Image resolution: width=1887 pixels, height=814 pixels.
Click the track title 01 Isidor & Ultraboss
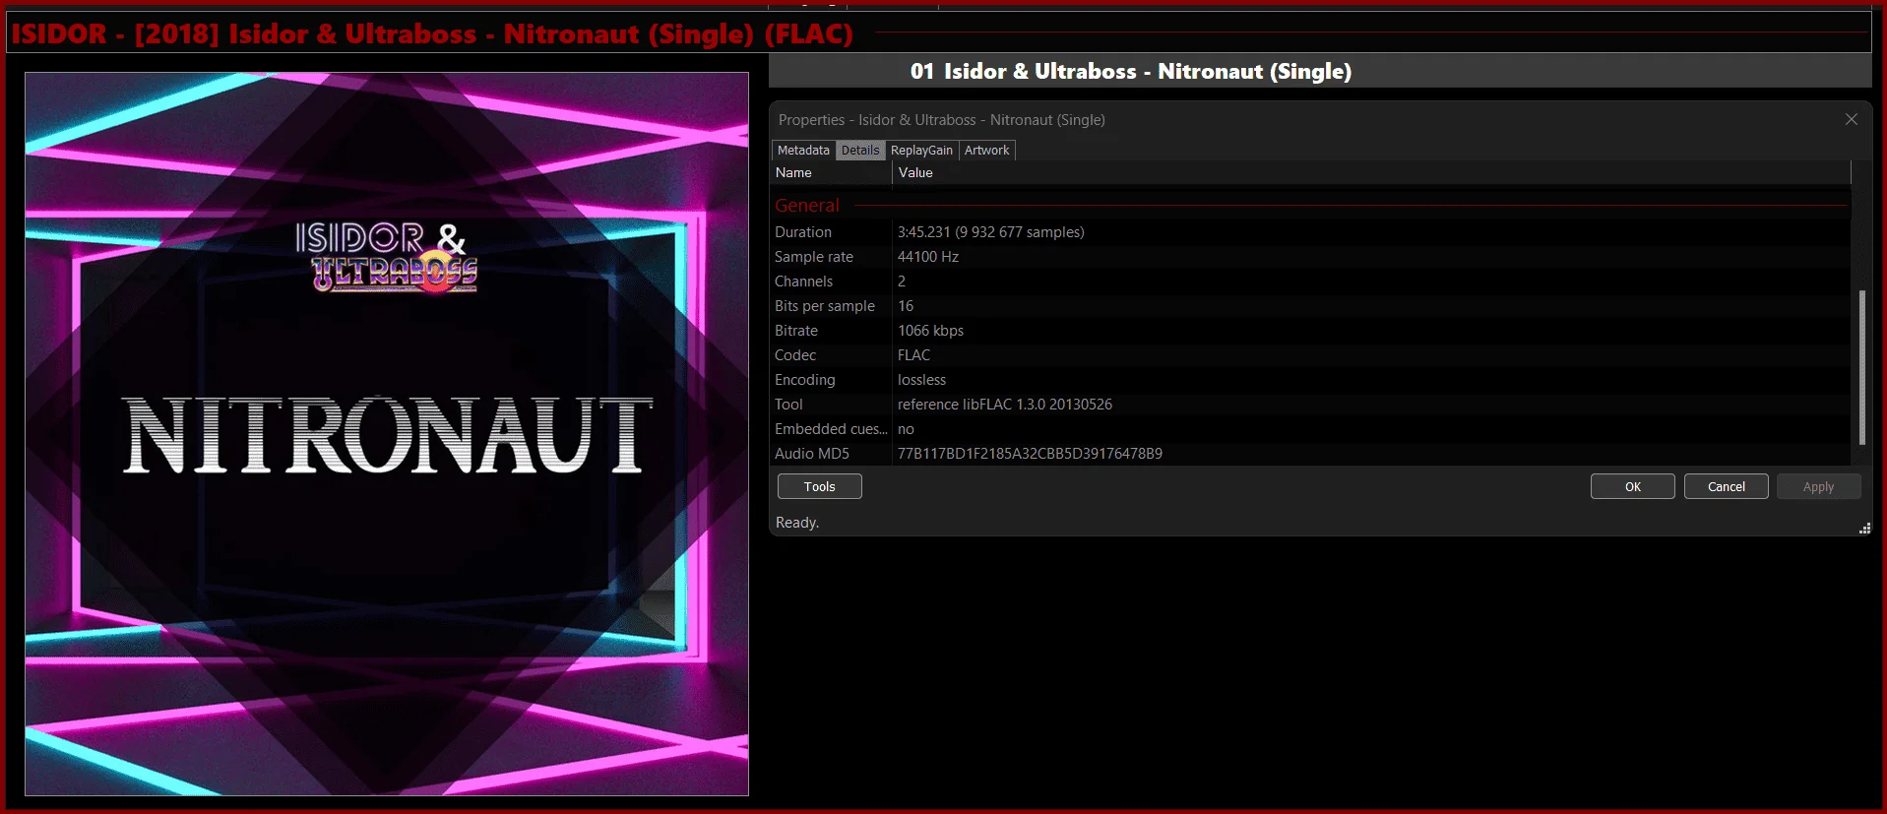tap(1130, 71)
